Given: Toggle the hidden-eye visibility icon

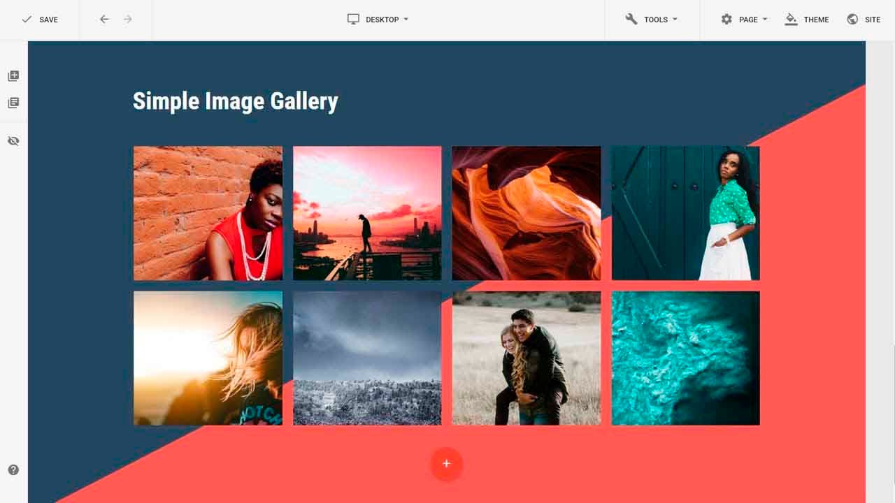Looking at the screenshot, I should (13, 141).
